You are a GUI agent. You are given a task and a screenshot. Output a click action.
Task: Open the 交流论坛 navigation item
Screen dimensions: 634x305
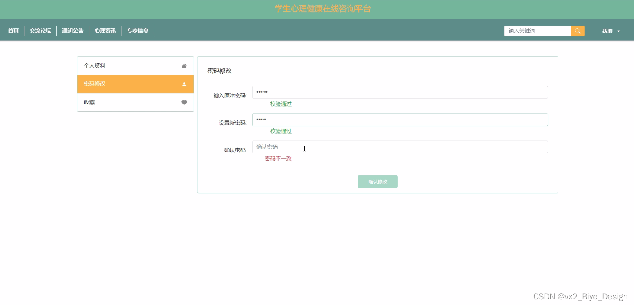[40, 31]
